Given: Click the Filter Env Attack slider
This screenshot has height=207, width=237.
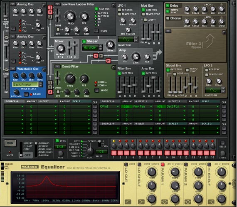Looking at the screenshot, I should click(x=120, y=92).
